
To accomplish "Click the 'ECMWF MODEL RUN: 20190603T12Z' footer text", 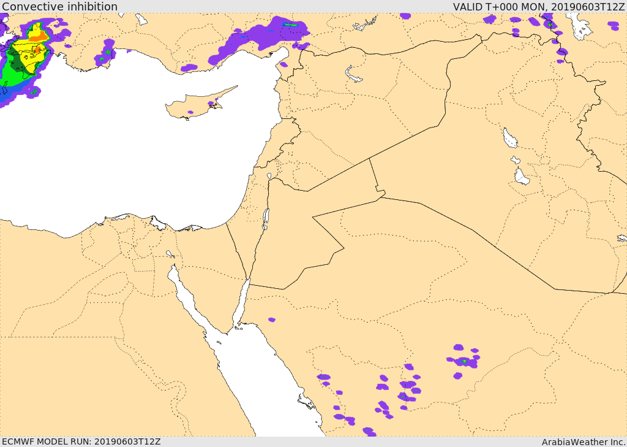I will point(81,441).
